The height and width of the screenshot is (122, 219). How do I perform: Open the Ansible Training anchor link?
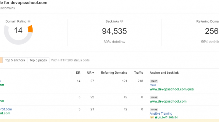pyautogui.click(x=161, y=113)
